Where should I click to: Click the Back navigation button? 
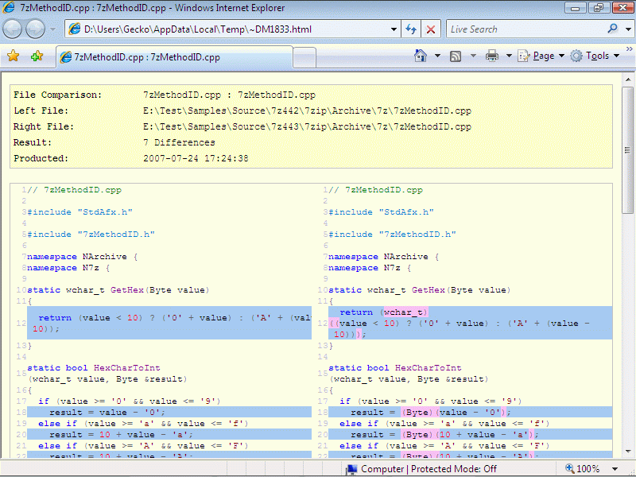point(14,29)
